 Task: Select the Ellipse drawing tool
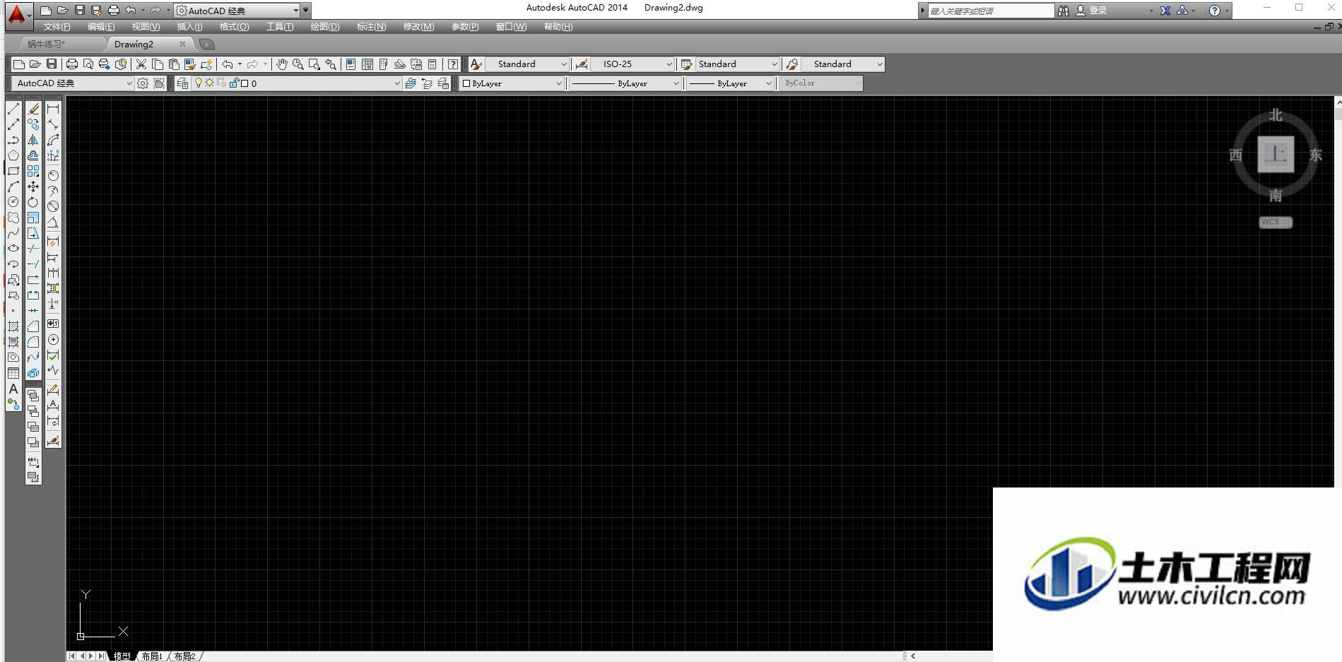13,249
